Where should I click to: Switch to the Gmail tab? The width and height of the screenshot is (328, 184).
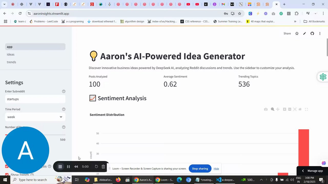pyautogui.click(x=223, y=4)
